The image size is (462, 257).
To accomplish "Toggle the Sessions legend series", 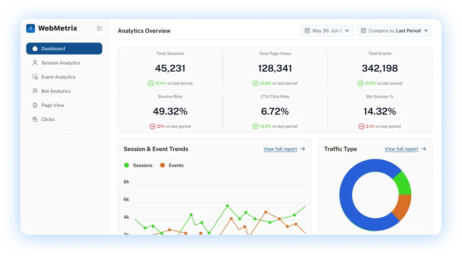I will click(x=138, y=165).
